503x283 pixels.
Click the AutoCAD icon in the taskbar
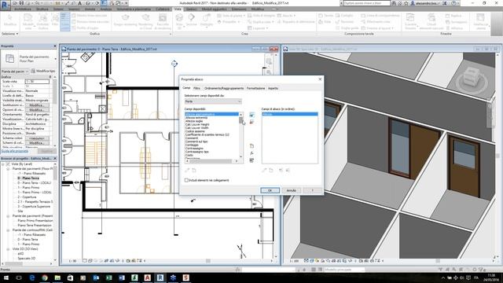tap(147, 277)
